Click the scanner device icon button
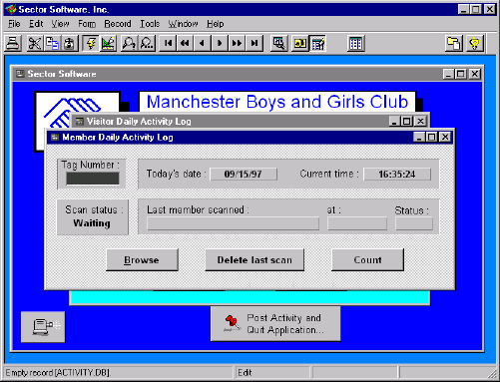Screen dimensions: 500x382 [x=43, y=327]
